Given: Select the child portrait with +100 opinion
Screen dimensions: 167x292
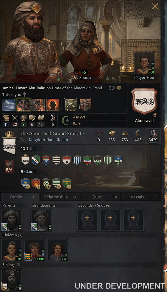Looking at the screenshot, I should [34, 250].
